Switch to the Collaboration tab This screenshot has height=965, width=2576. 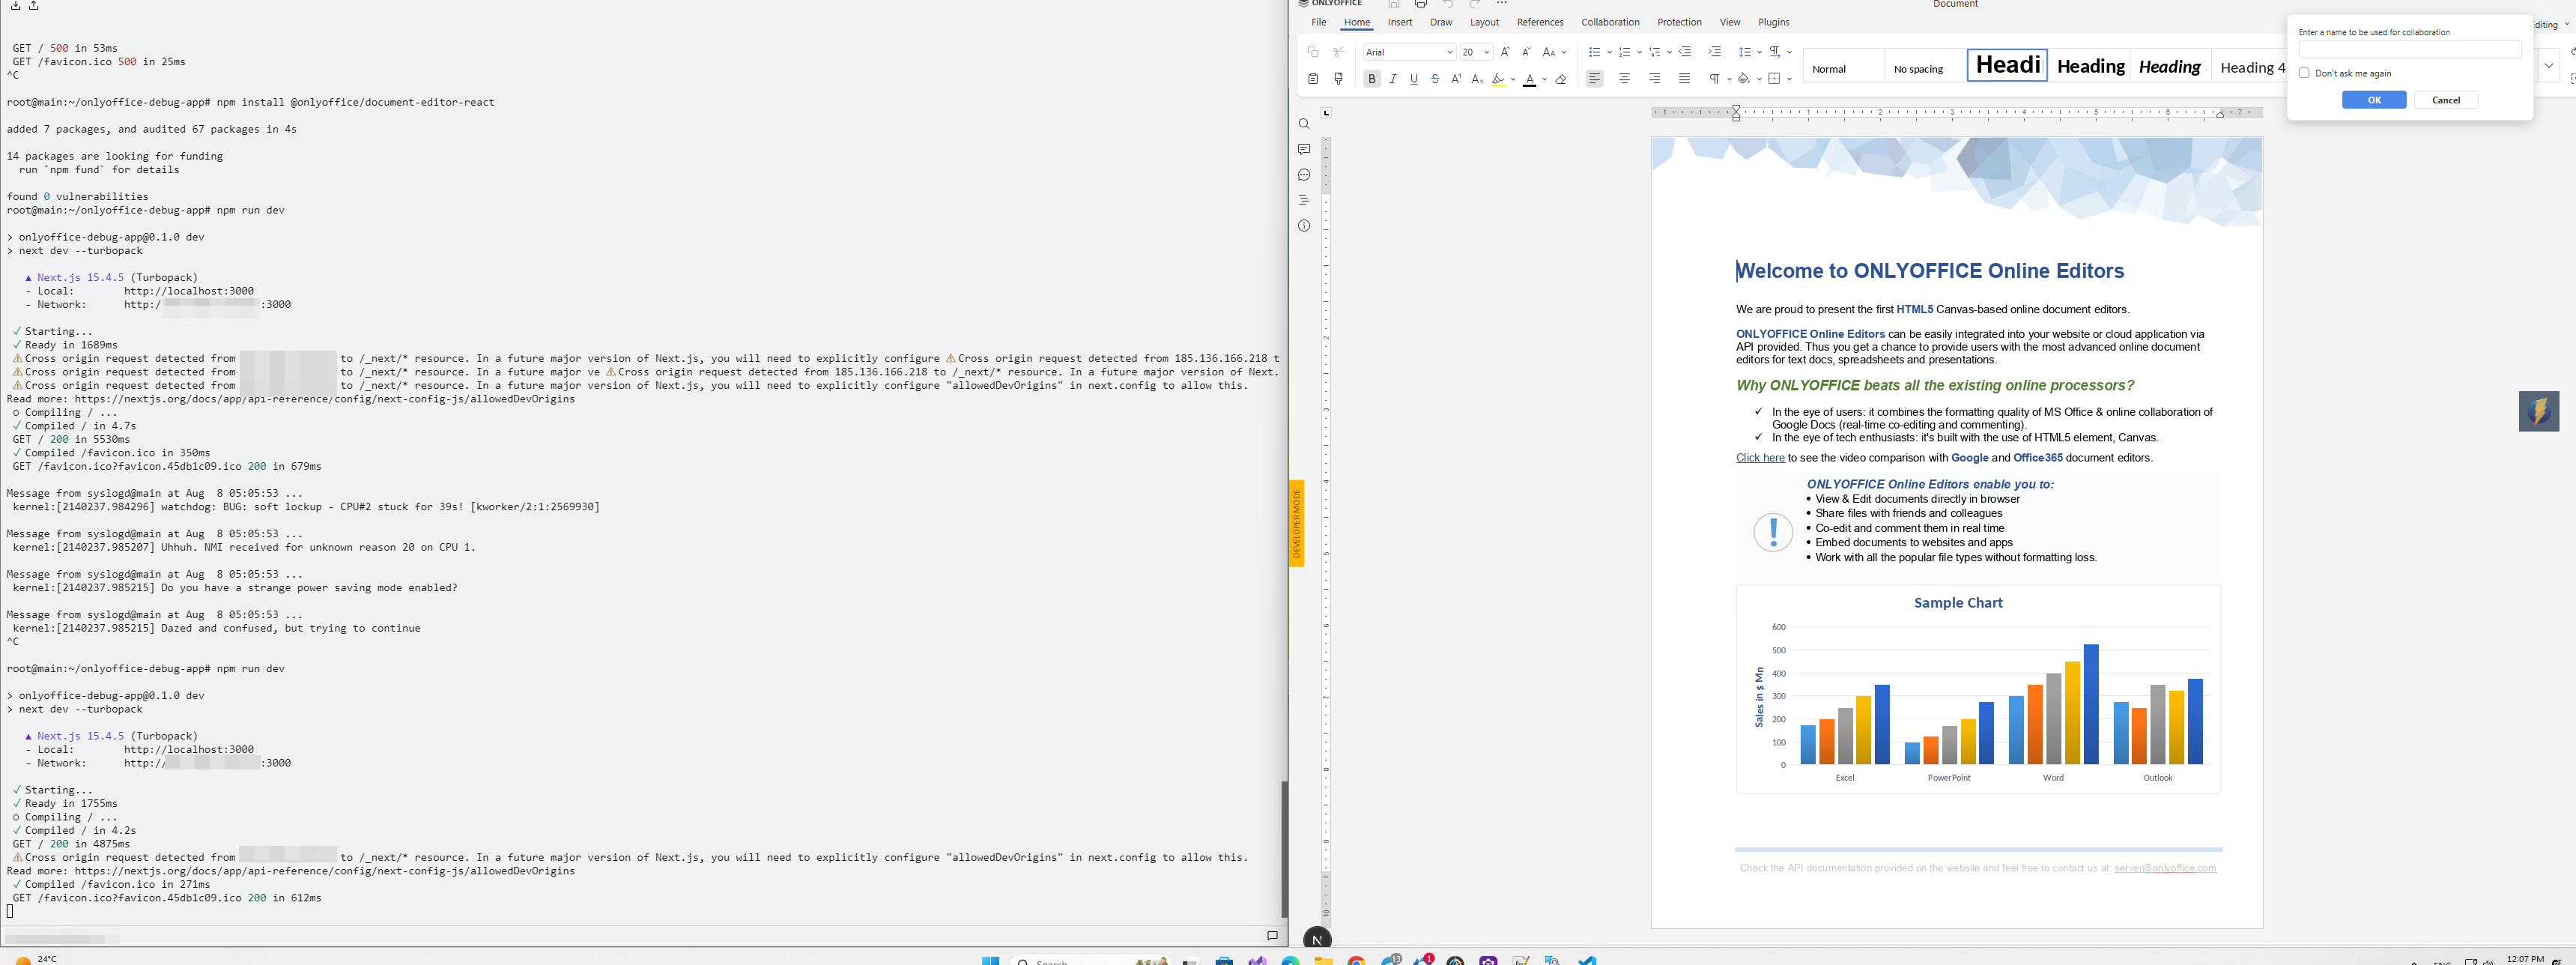click(1610, 22)
